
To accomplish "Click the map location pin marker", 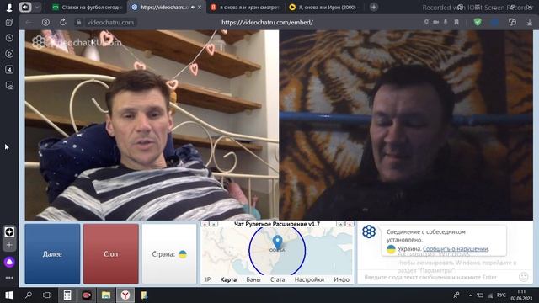I will coord(277,242).
